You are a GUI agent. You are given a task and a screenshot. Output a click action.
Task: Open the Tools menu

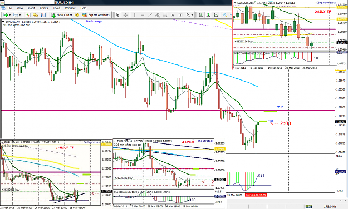click(56, 8)
